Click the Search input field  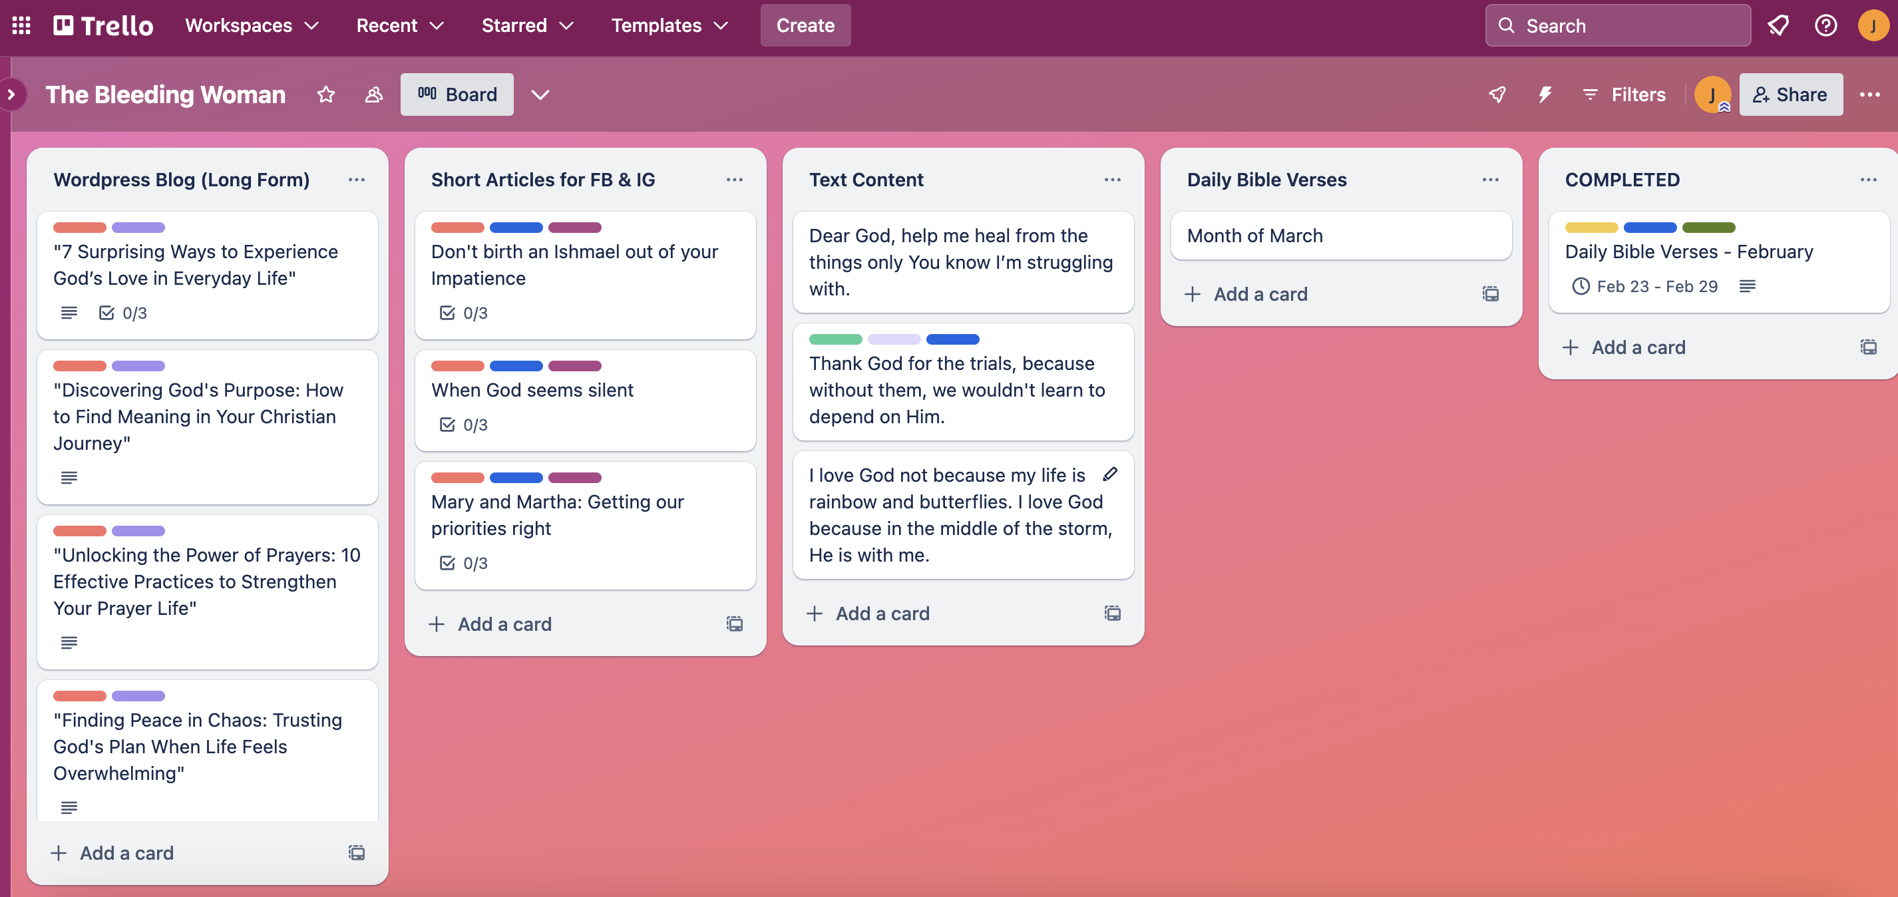(x=1617, y=26)
